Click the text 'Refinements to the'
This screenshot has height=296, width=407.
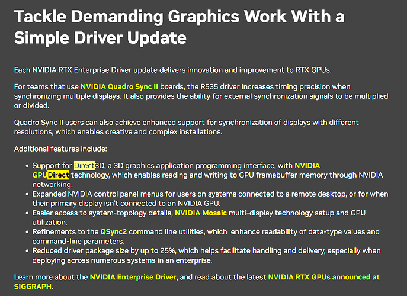[x=65, y=231]
